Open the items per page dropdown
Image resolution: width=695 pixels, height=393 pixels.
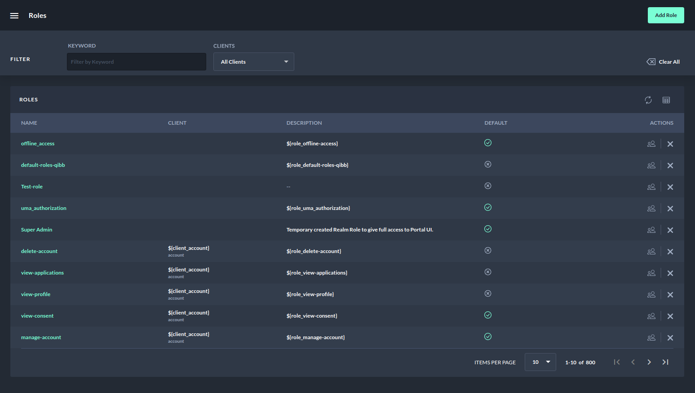pos(540,362)
